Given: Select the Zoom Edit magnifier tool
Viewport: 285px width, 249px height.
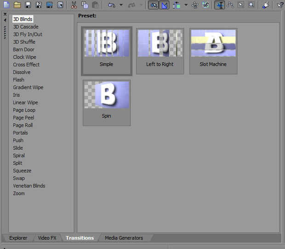Looking at the screenshot, I should click(251, 5).
